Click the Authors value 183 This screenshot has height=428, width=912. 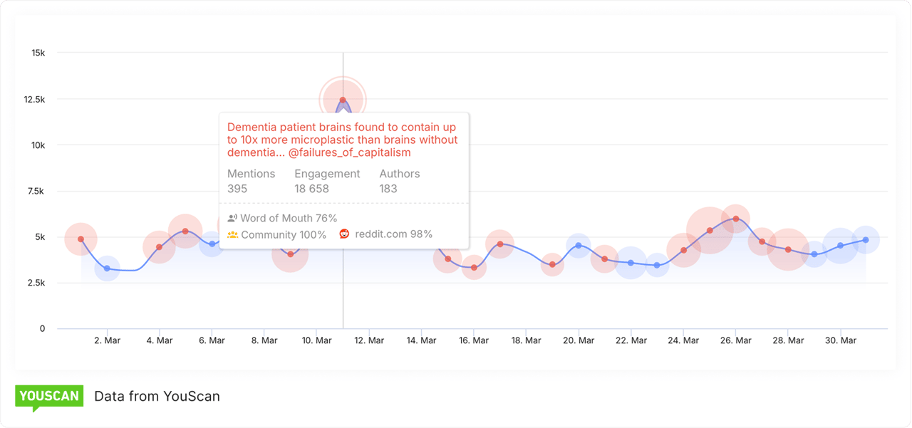pos(388,189)
